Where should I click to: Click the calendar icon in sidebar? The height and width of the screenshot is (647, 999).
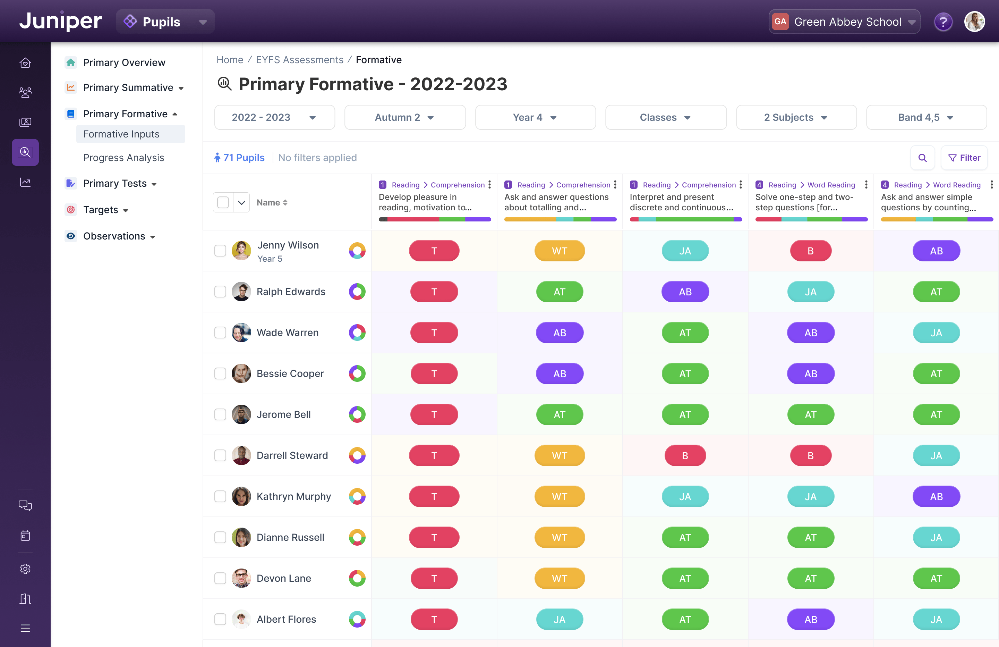(25, 536)
